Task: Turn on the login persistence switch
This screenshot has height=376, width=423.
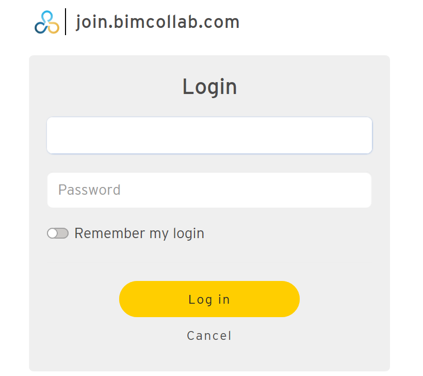Action: tap(58, 233)
